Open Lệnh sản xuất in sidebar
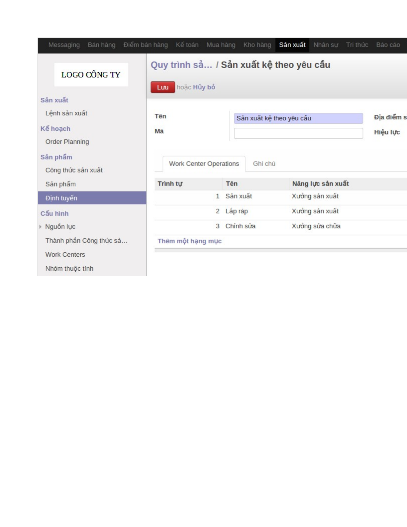 [66, 113]
